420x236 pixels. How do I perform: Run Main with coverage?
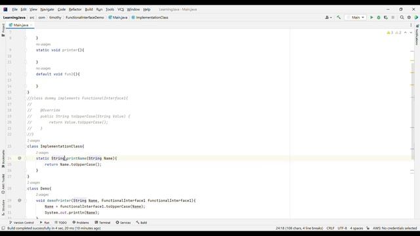point(386,18)
